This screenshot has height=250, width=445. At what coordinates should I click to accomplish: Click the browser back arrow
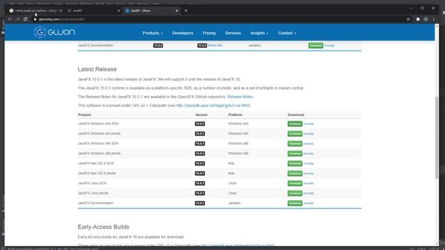click(x=10, y=19)
